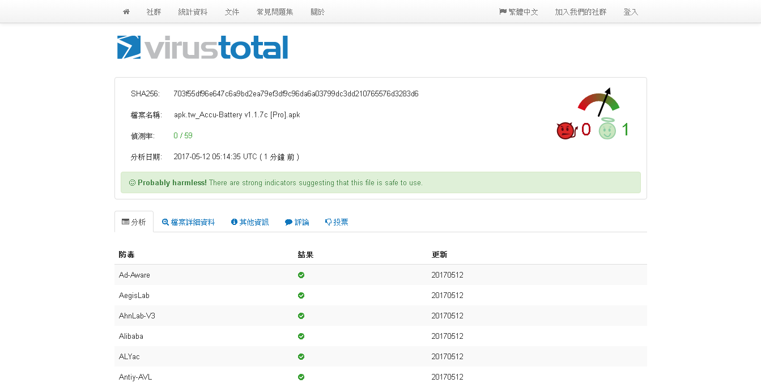Change language via 繁體中文 selector
The width and height of the screenshot is (761, 383).
(518, 12)
